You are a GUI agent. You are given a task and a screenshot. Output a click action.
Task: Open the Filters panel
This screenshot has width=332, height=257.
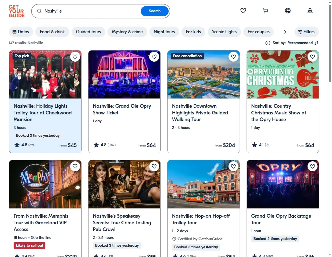click(x=306, y=32)
